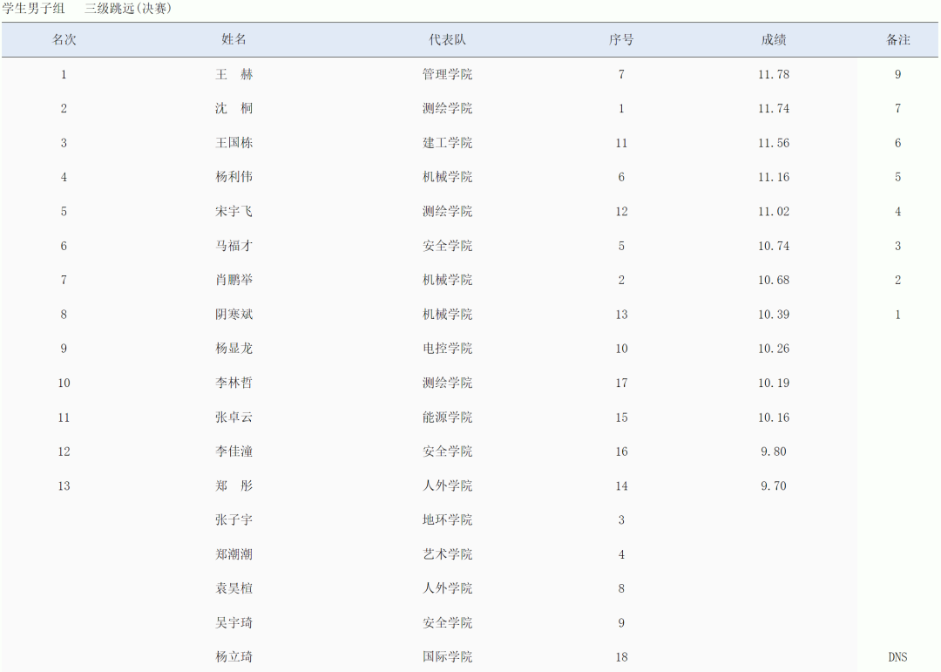The width and height of the screenshot is (941, 672).
Task: Click the score 10.39
Action: pyautogui.click(x=774, y=315)
